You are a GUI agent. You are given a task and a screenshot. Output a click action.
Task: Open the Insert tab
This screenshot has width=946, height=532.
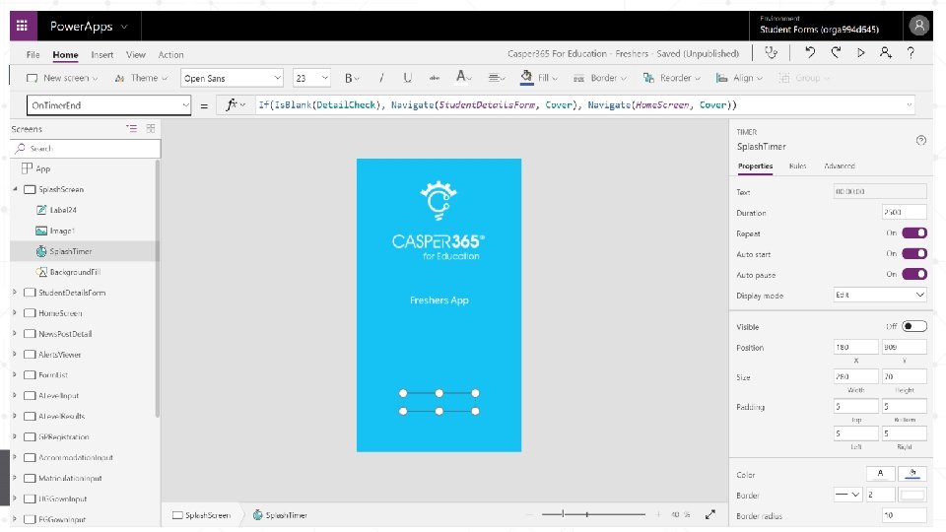tap(101, 54)
